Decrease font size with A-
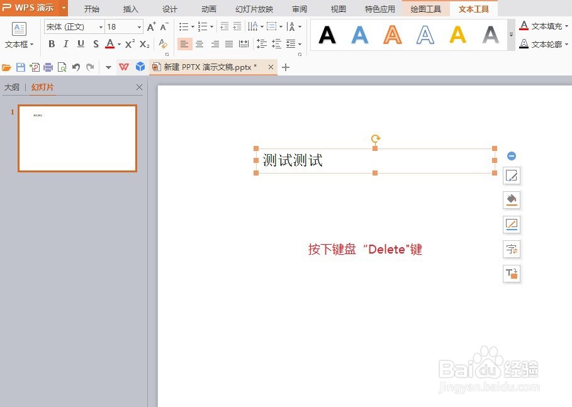The height and width of the screenshot is (407, 572). pos(164,26)
